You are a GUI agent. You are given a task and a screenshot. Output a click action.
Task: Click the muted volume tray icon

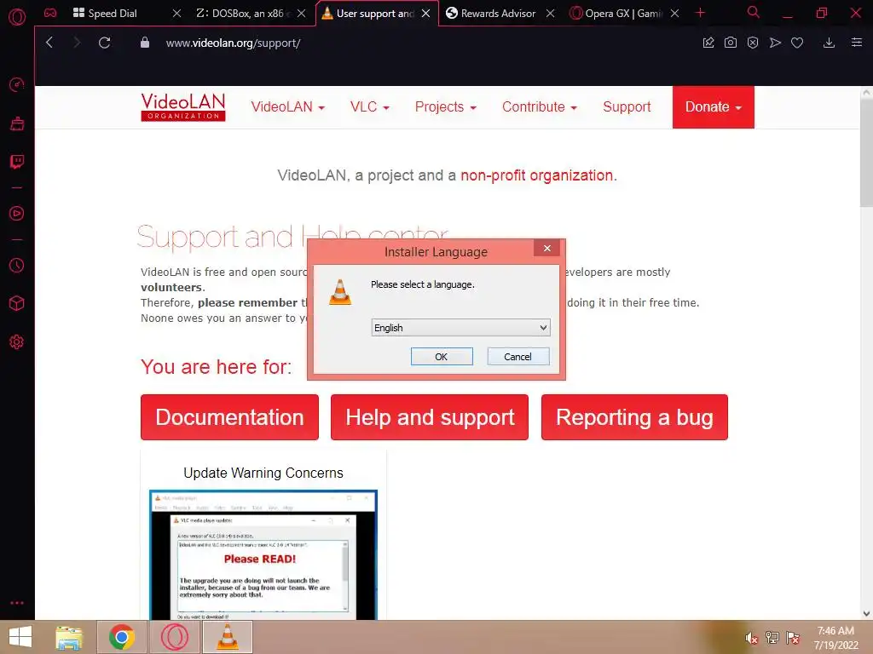pos(751,638)
